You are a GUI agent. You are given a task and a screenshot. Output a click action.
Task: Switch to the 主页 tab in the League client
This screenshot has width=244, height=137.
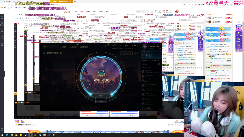tap(64, 47)
